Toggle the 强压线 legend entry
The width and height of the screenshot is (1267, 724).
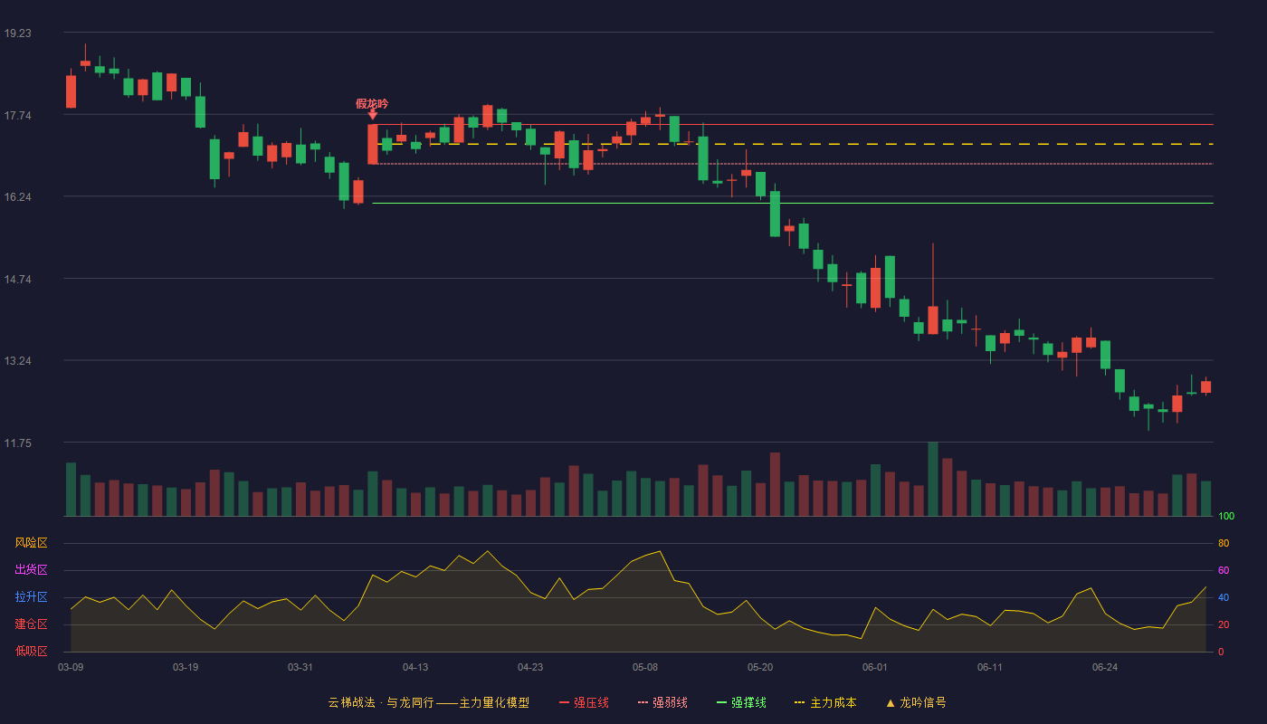[x=584, y=702]
